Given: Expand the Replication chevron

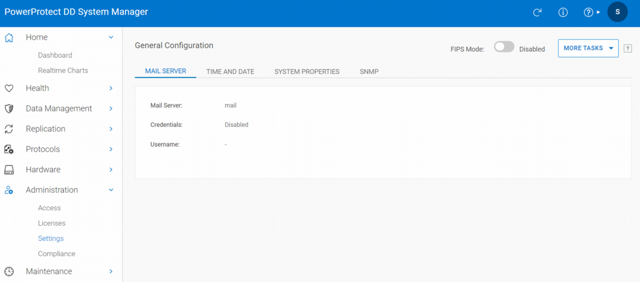Looking at the screenshot, I should click(x=111, y=129).
